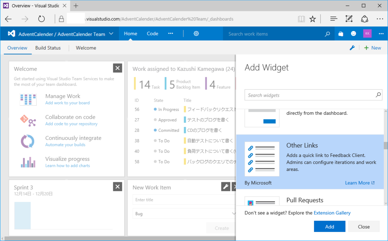Open the Make a web note pen icon
The width and height of the screenshot is (388, 241).
click(x=349, y=19)
